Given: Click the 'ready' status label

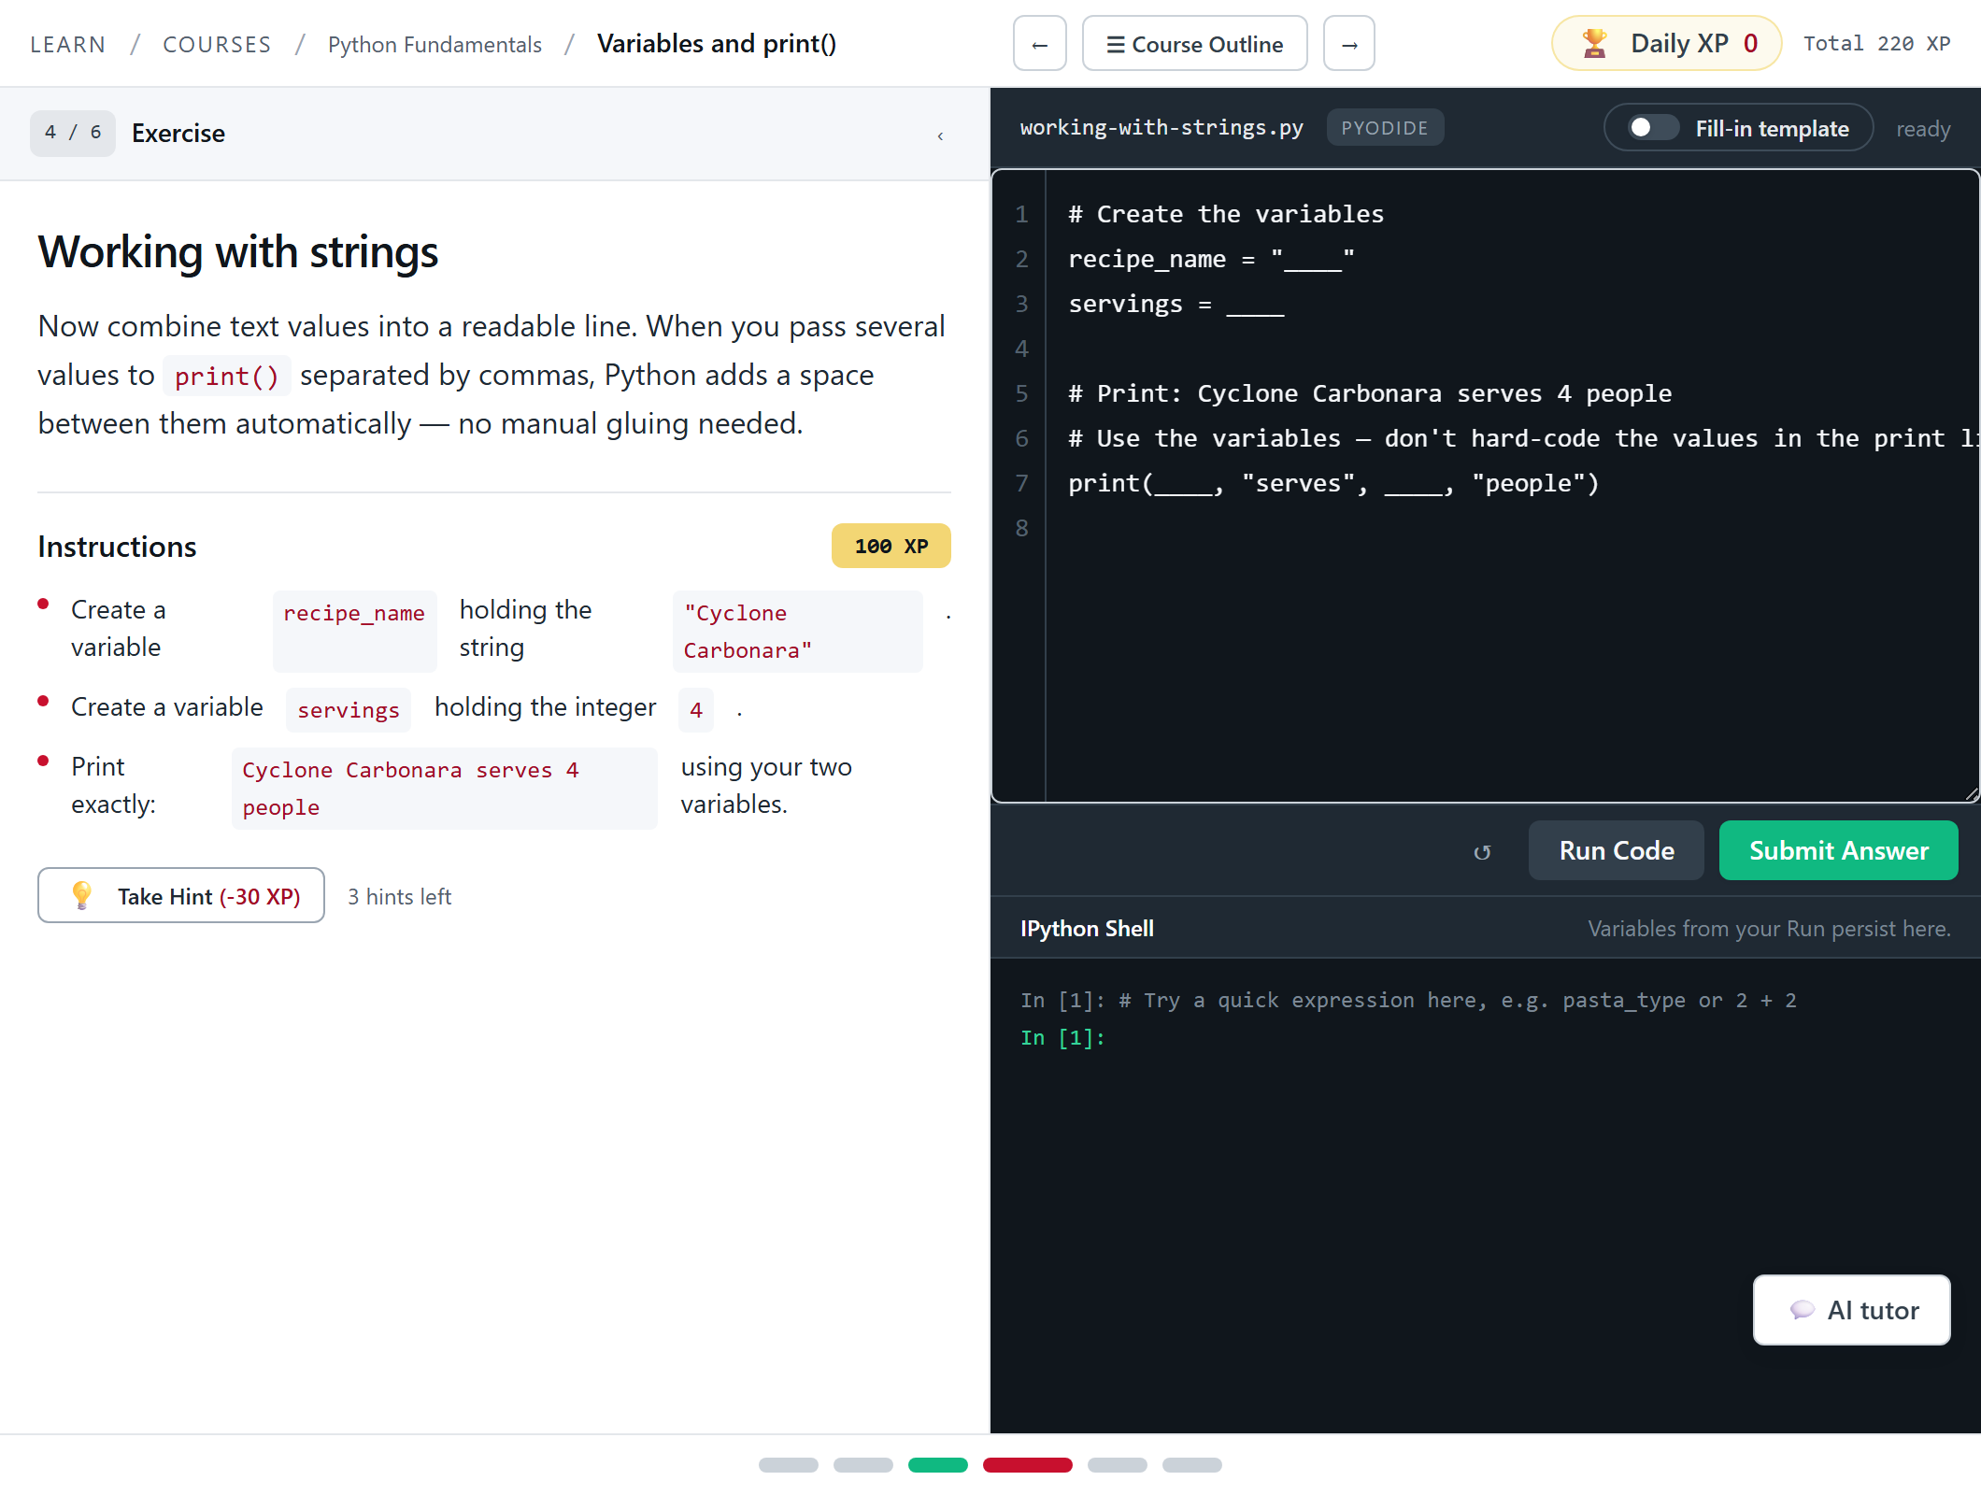Looking at the screenshot, I should tap(1923, 129).
